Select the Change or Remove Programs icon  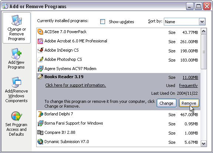(x=17, y=20)
